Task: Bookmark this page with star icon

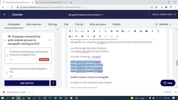Action: (156, 7)
